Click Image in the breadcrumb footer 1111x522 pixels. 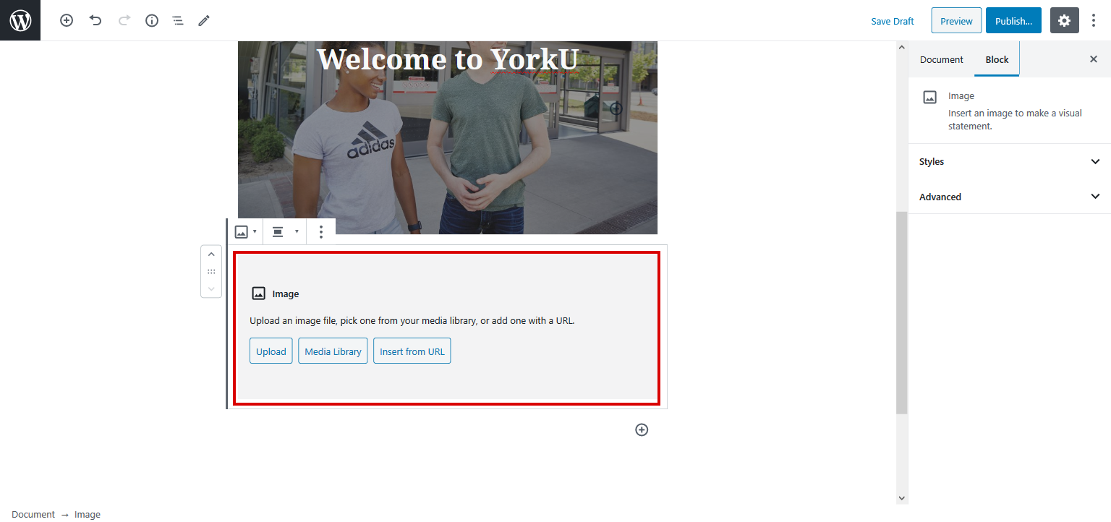[x=88, y=515]
